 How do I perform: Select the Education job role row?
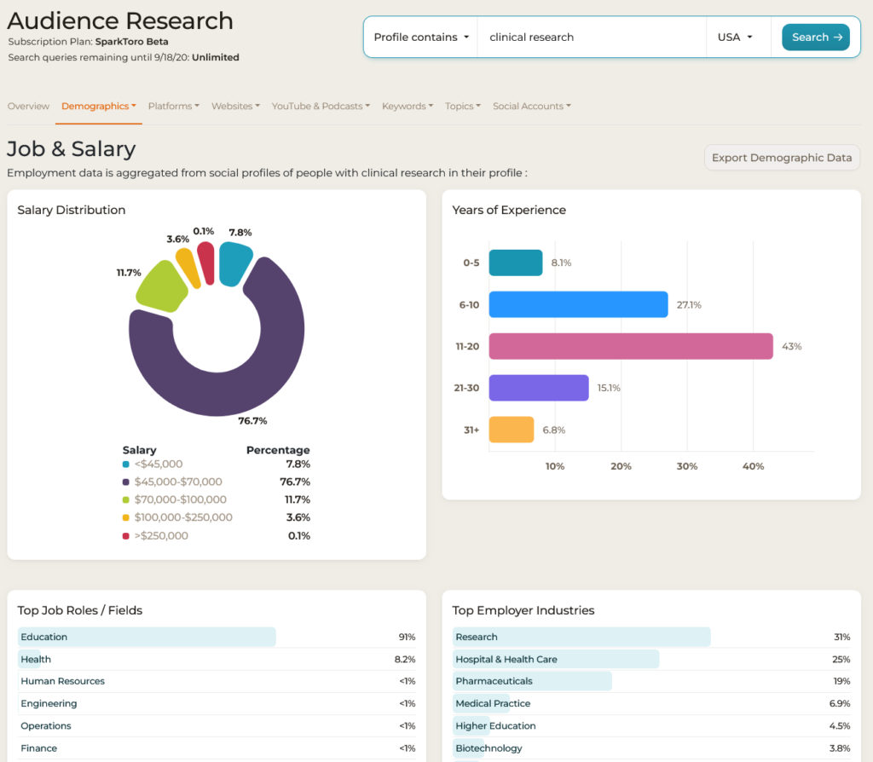(x=217, y=637)
